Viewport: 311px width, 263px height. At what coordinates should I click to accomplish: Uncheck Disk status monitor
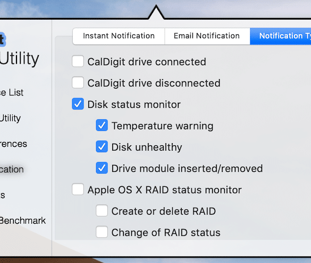tap(78, 104)
